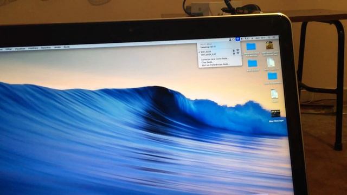The image size is (347, 195).
Task: Click the battery status icon in menu bar
Action: click(x=247, y=38)
